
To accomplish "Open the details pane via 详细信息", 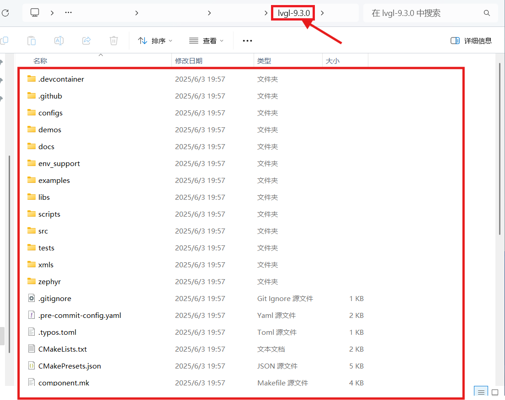I will pyautogui.click(x=471, y=41).
